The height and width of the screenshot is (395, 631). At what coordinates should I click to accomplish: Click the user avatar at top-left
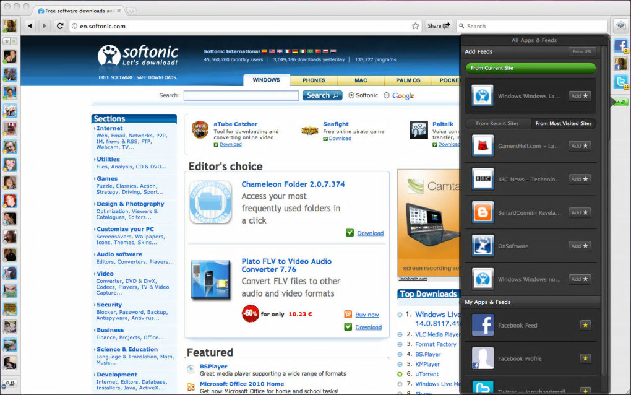point(10,26)
